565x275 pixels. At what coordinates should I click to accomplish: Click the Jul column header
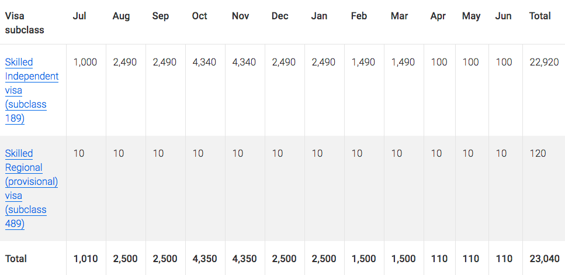79,16
